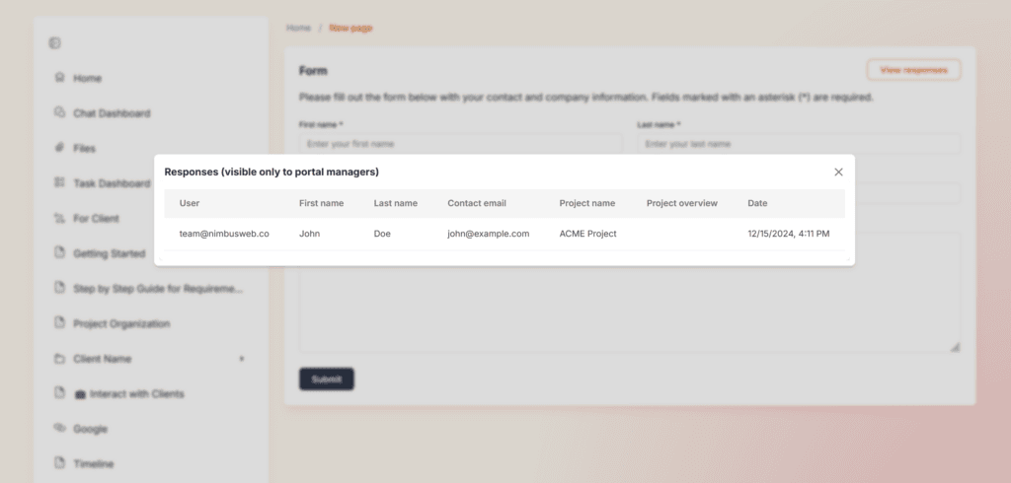Click the Client Name folder icon
Viewport: 1011px width, 483px height.
click(x=60, y=359)
